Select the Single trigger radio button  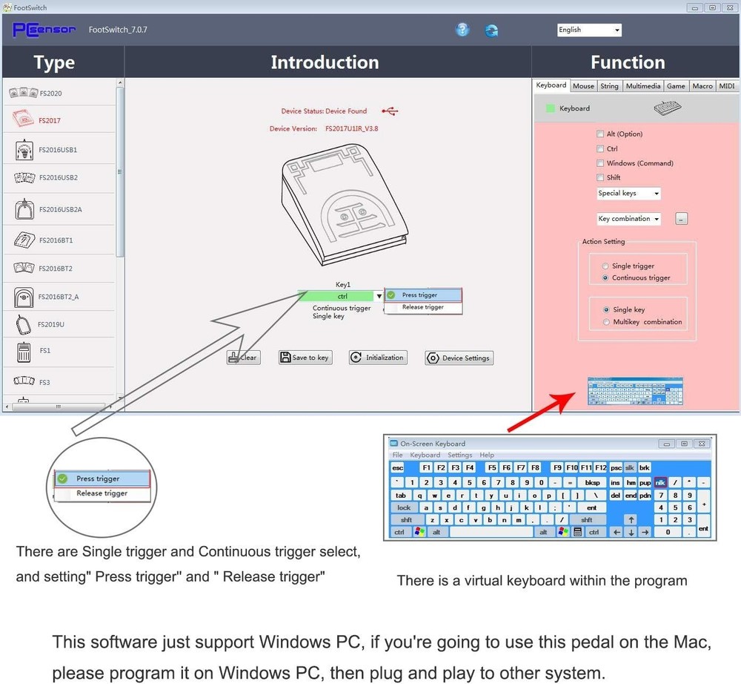(605, 266)
